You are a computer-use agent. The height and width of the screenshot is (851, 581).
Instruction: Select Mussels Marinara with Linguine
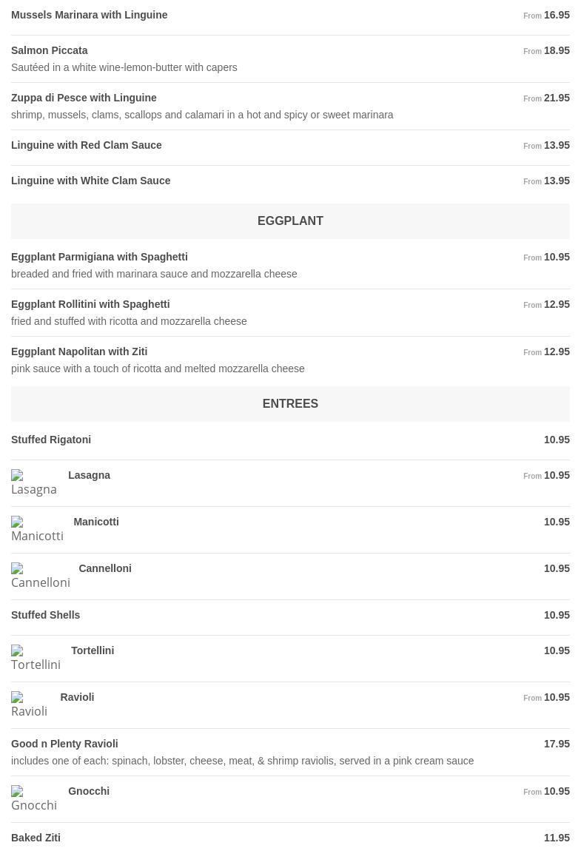[x=90, y=15]
